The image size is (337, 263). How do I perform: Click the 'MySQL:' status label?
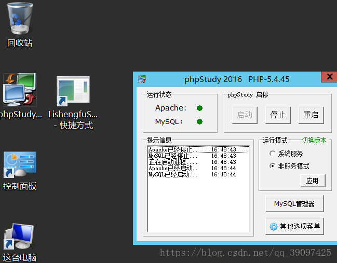[169, 122]
